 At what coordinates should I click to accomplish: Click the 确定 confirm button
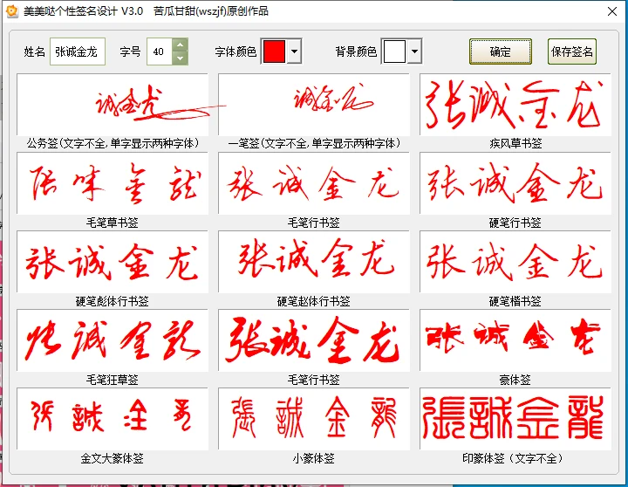point(500,51)
